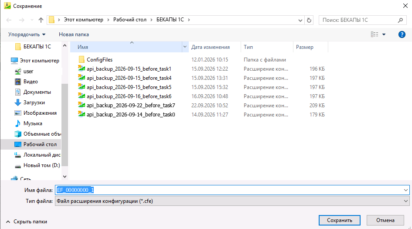The height and width of the screenshot is (229, 412).
Task: Select api_backup_2026-09-16_before_task6 file
Action: point(129,96)
